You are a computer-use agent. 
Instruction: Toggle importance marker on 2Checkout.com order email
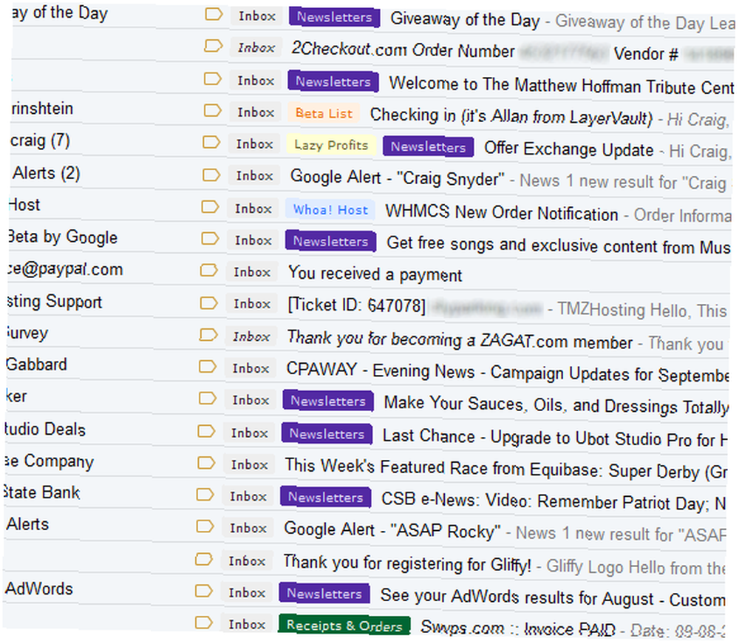pos(213,46)
